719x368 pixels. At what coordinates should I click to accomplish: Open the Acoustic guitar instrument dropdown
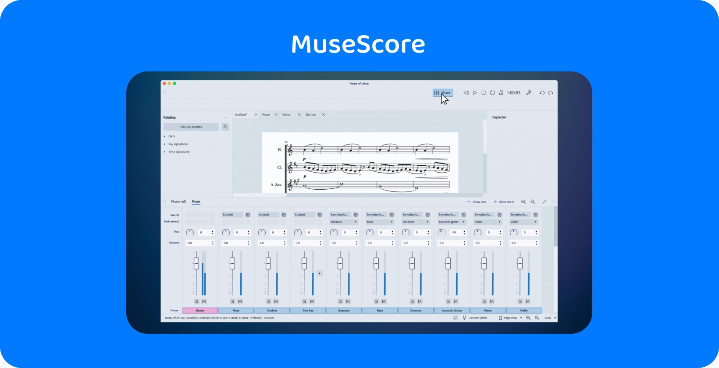click(452, 222)
